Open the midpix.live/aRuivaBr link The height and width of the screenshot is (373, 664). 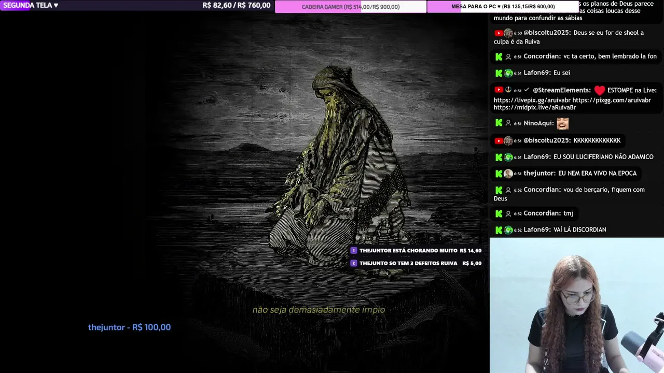(535, 108)
